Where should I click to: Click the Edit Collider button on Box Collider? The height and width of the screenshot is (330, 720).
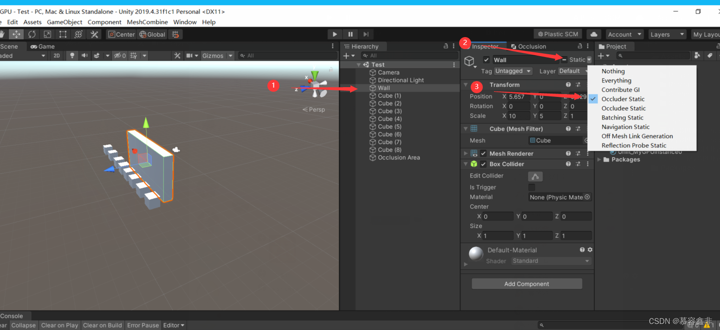(535, 176)
